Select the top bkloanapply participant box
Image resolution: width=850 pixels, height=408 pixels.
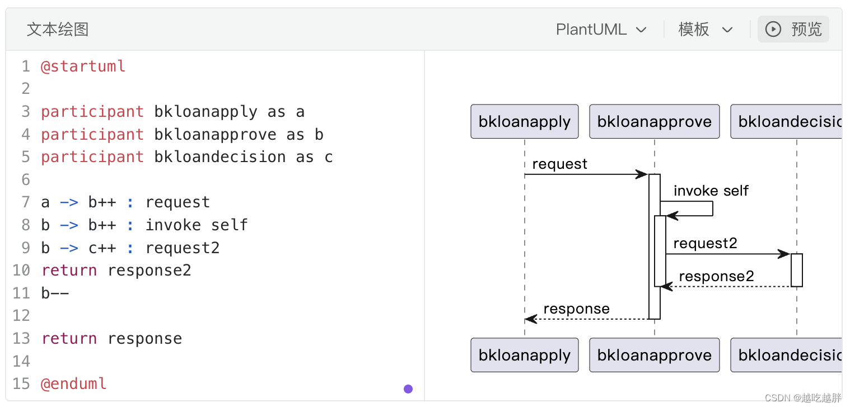(x=524, y=121)
